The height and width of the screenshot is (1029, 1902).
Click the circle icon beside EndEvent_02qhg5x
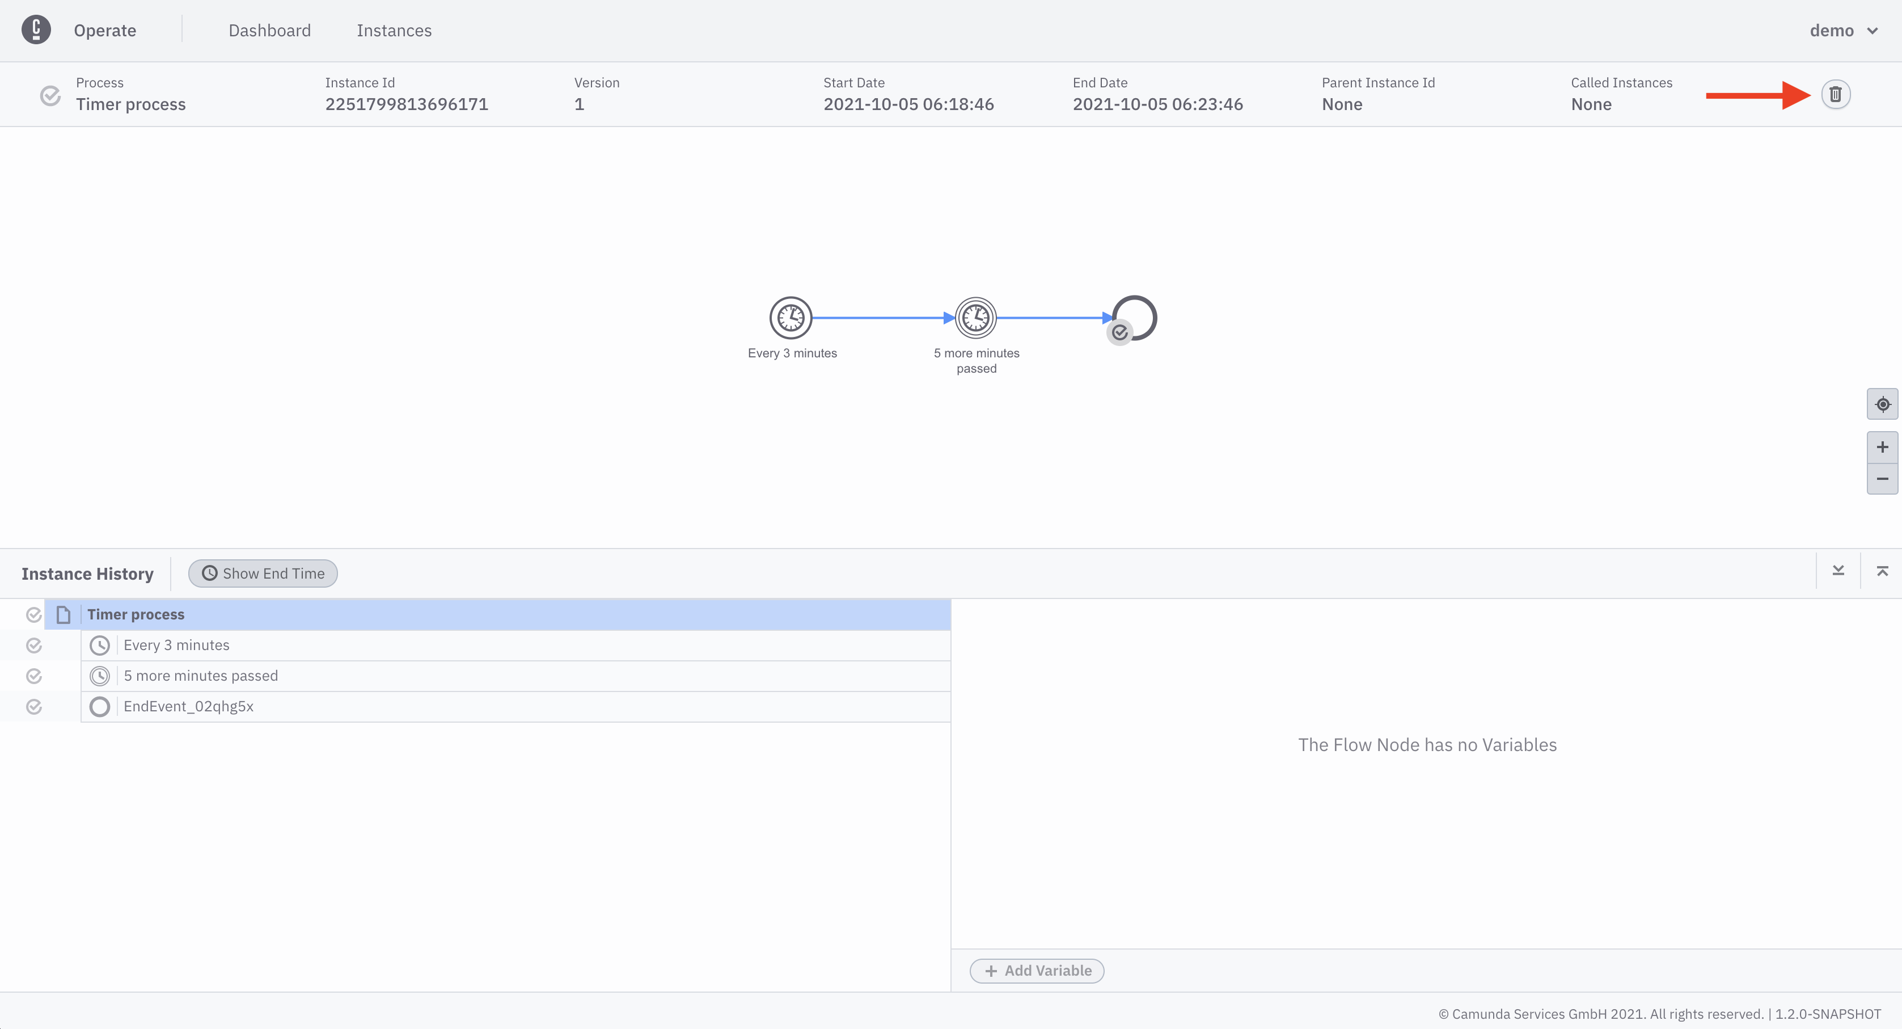point(100,706)
